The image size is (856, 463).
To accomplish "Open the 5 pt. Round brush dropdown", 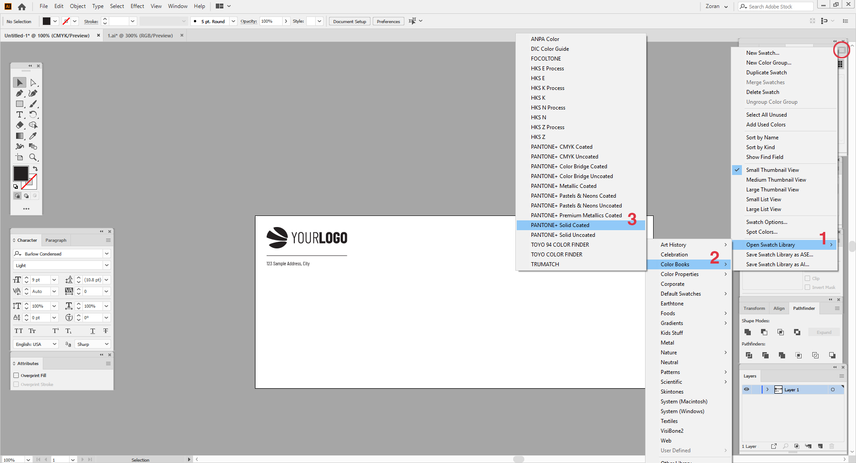I will click(x=233, y=21).
